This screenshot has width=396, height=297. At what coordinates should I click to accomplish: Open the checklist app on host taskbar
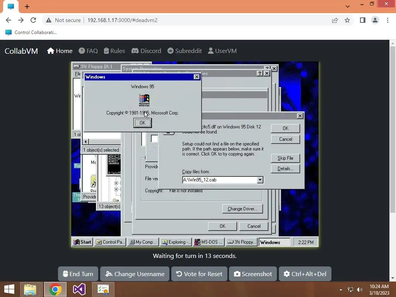click(x=103, y=289)
